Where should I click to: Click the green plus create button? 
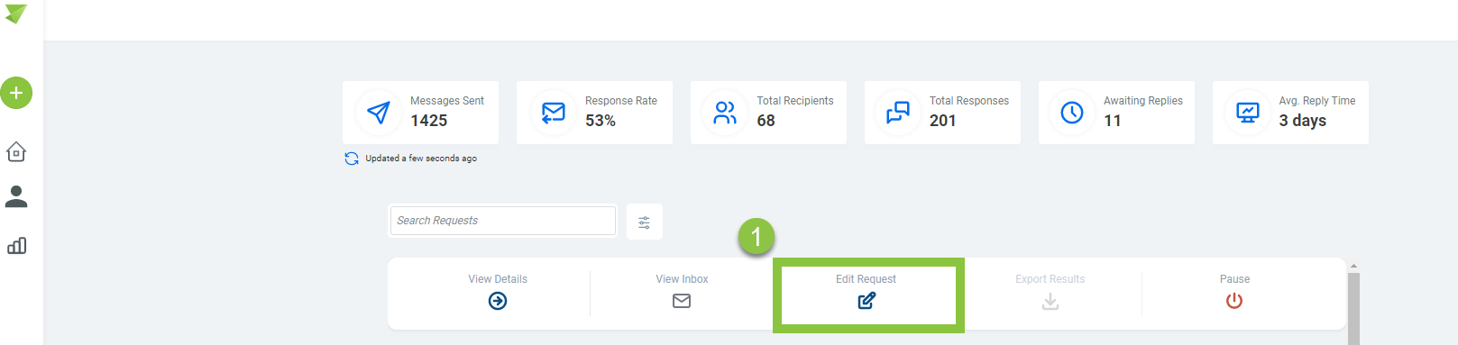point(16,93)
